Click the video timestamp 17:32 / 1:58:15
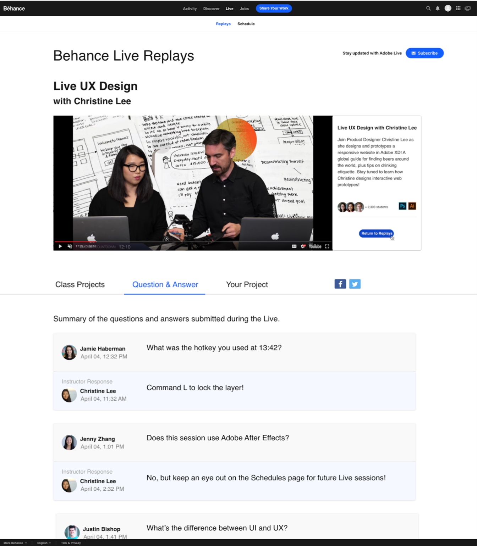The width and height of the screenshot is (477, 546). 86,246
